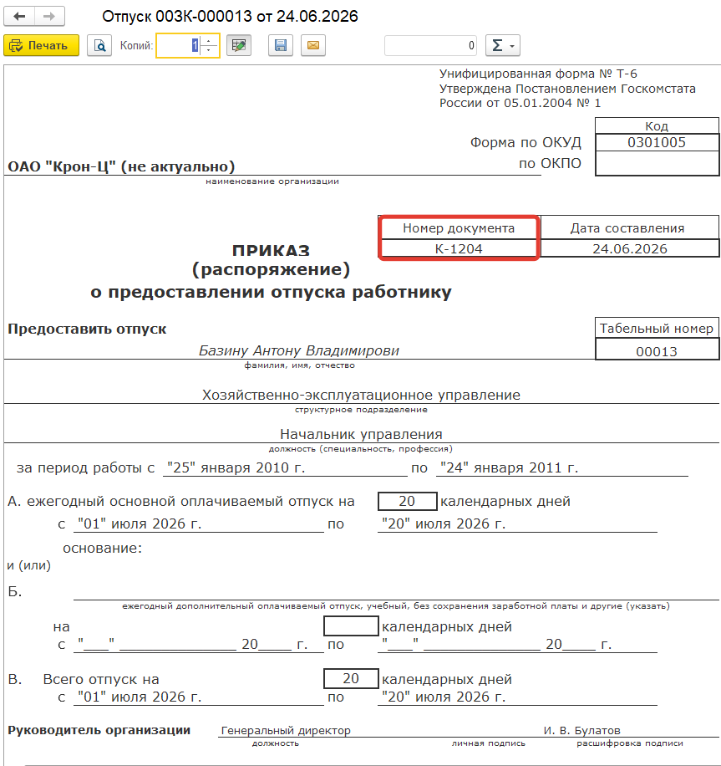The height and width of the screenshot is (766, 721).
Task: Click the signer name "И. В. Булатов"
Action: 581,730
